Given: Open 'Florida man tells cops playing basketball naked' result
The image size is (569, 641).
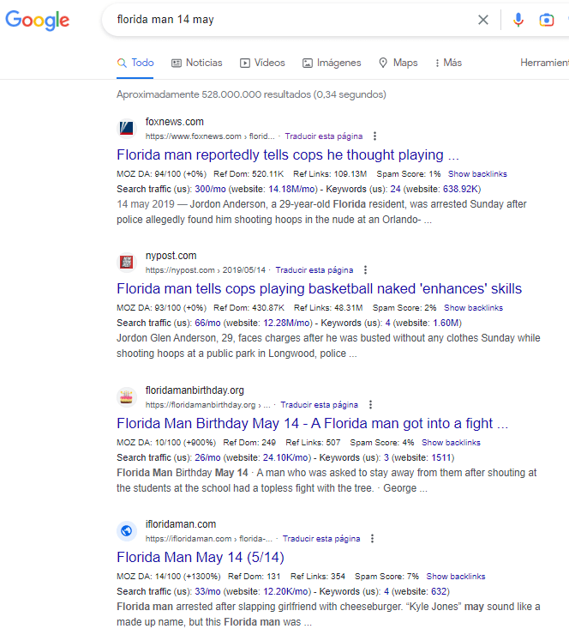Looking at the screenshot, I should click(x=319, y=288).
